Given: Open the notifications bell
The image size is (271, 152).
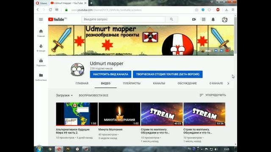Looking at the screenshot, I should (x=213, y=19).
